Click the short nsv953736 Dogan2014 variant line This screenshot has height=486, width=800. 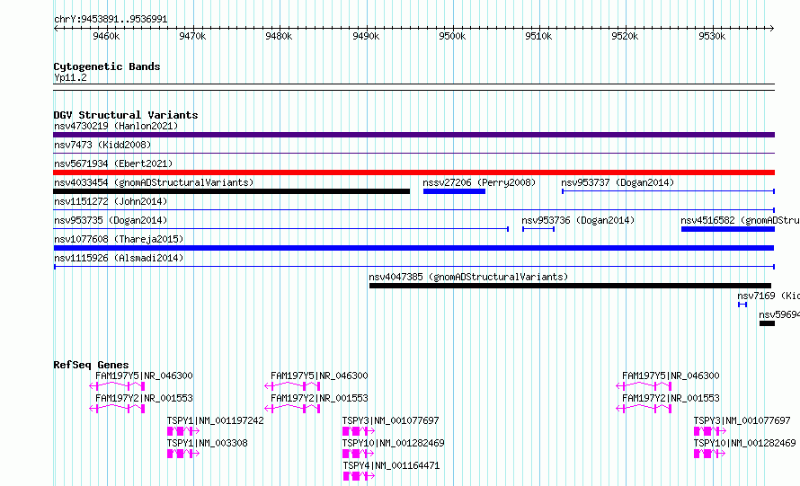pyautogui.click(x=538, y=229)
